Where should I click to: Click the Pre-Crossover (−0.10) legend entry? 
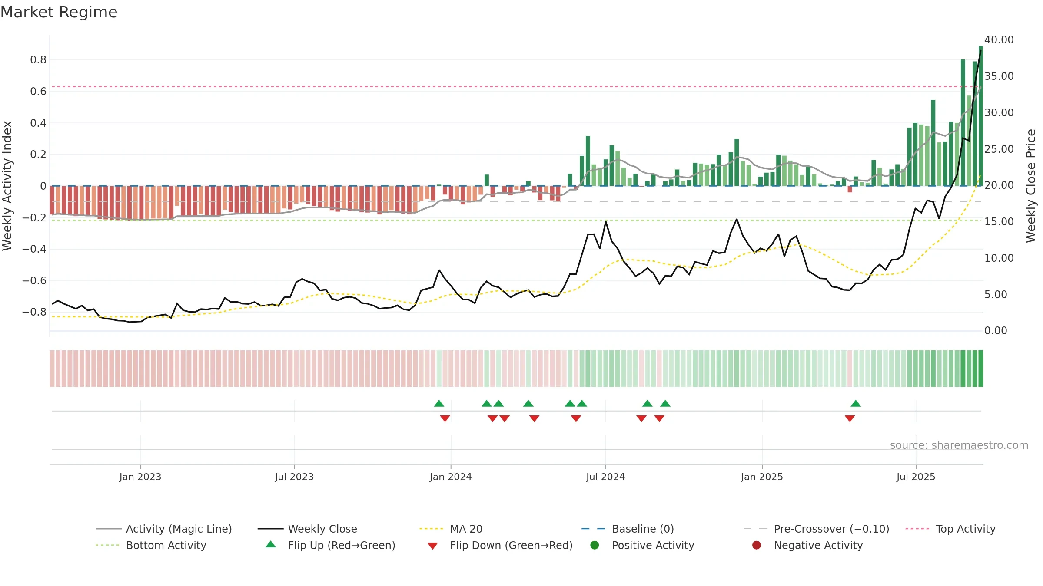pyautogui.click(x=816, y=529)
